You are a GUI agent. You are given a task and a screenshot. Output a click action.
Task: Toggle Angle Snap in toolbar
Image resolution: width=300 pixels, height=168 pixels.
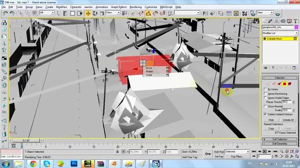point(148,13)
